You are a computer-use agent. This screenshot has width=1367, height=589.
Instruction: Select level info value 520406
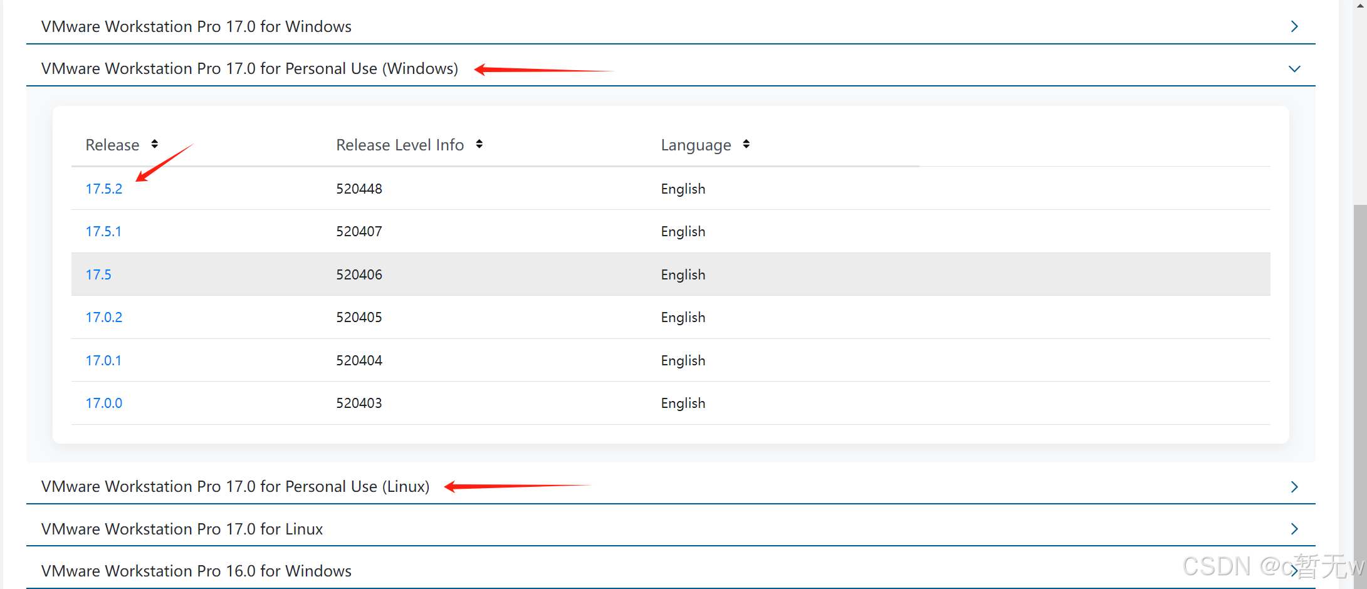click(x=359, y=274)
